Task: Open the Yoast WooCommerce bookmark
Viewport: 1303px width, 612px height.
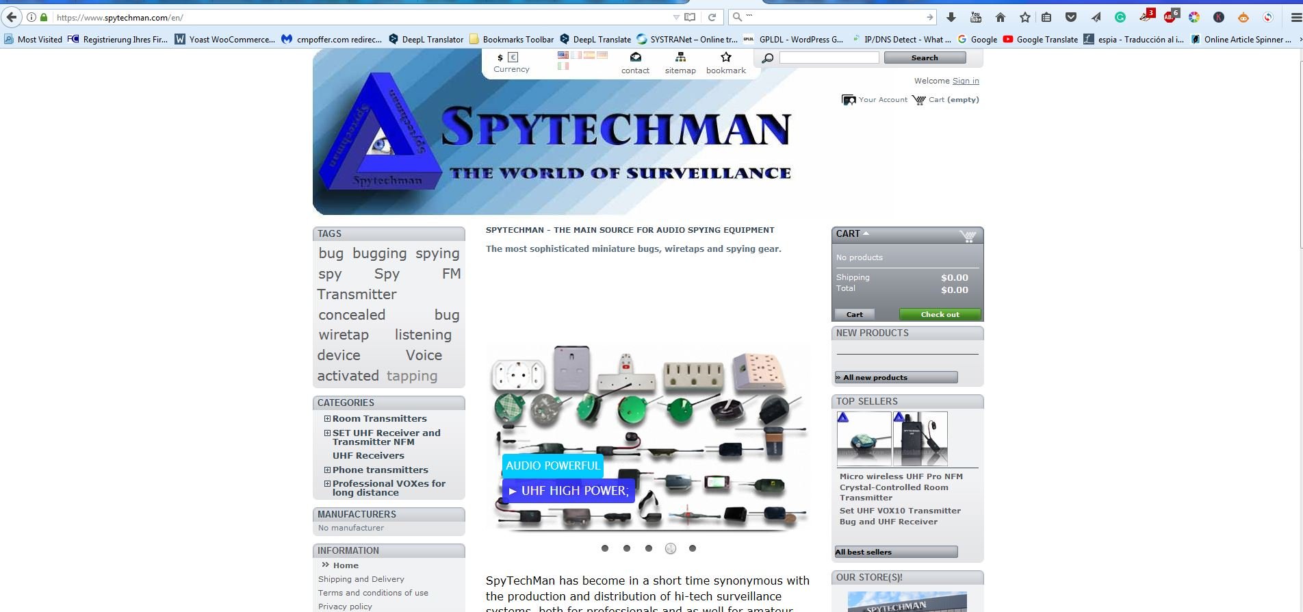Action: [x=224, y=40]
